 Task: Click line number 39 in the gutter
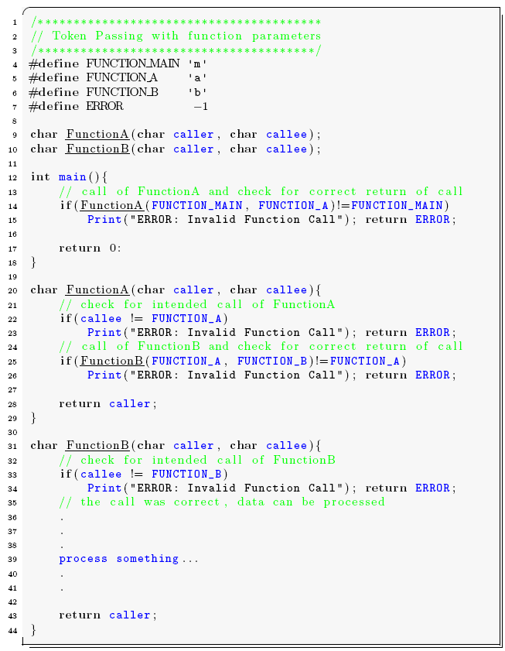click(12, 559)
